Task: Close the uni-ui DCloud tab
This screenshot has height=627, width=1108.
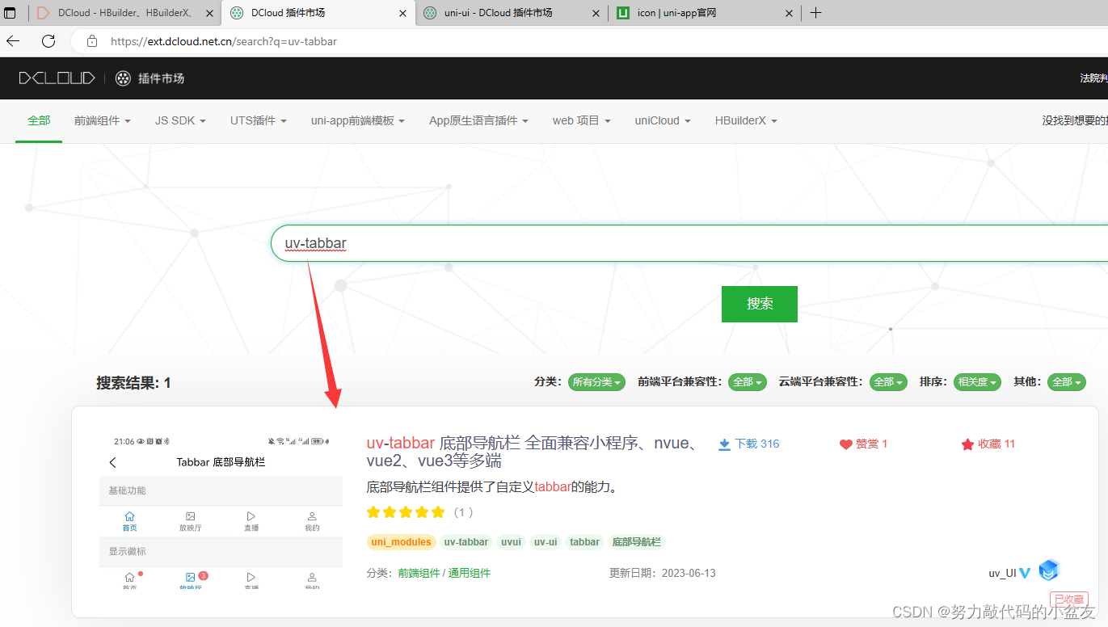Action: [x=596, y=13]
